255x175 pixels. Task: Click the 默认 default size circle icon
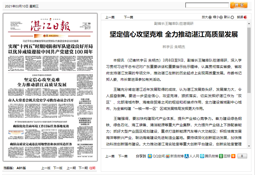pyautogui.click(x=232, y=17)
